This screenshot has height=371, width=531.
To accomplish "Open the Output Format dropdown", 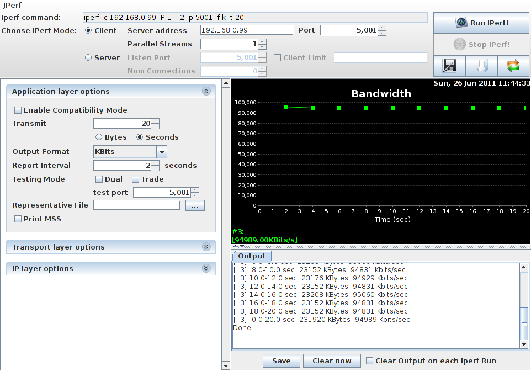I will [x=160, y=151].
